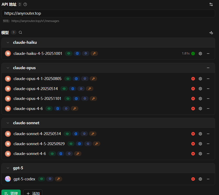Click the vision eye tag on gpt-5-codex
Image resolution: width=219 pixels, height=195 pixels.
tap(42, 179)
